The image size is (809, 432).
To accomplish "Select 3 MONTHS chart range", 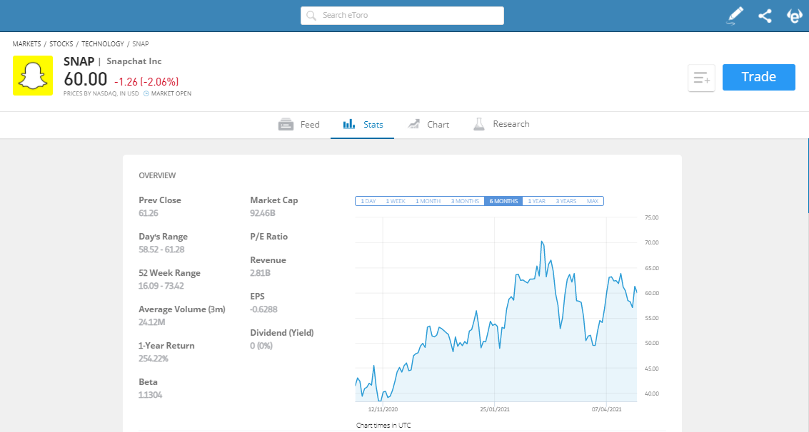I will 465,201.
